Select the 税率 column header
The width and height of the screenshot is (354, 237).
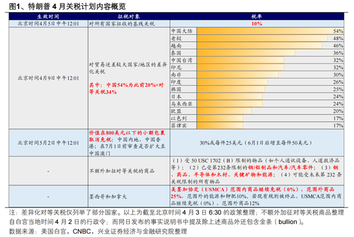click(x=257, y=16)
